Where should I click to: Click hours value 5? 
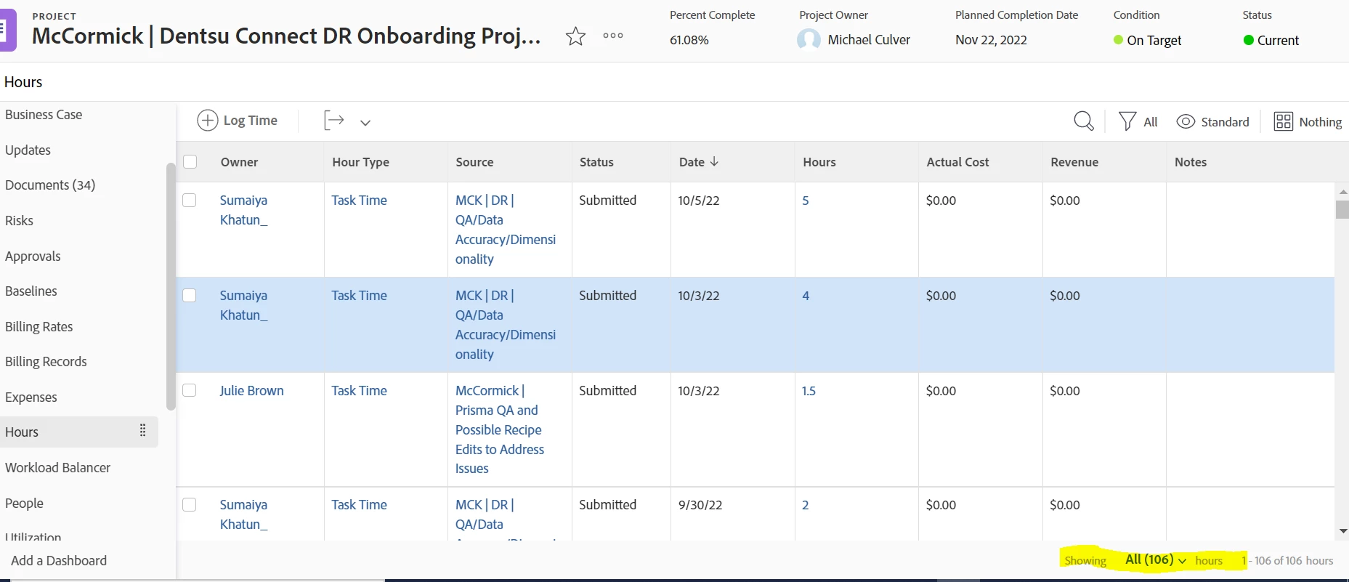[x=806, y=201]
